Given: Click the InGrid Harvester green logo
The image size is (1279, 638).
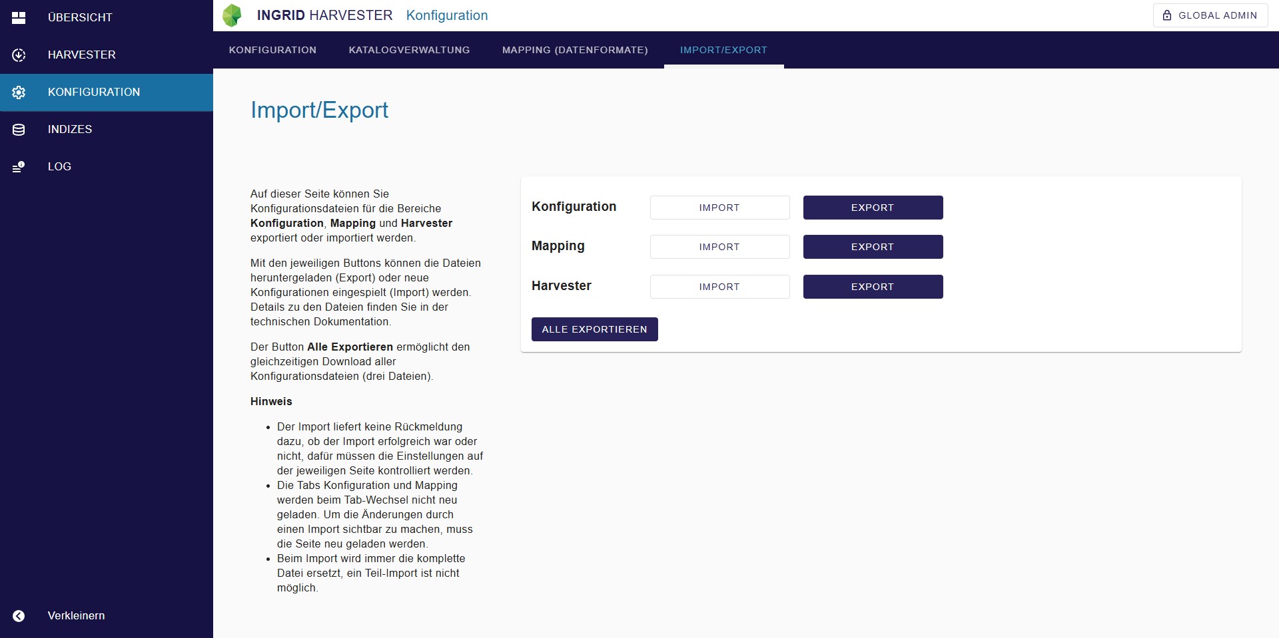Looking at the screenshot, I should click(232, 15).
